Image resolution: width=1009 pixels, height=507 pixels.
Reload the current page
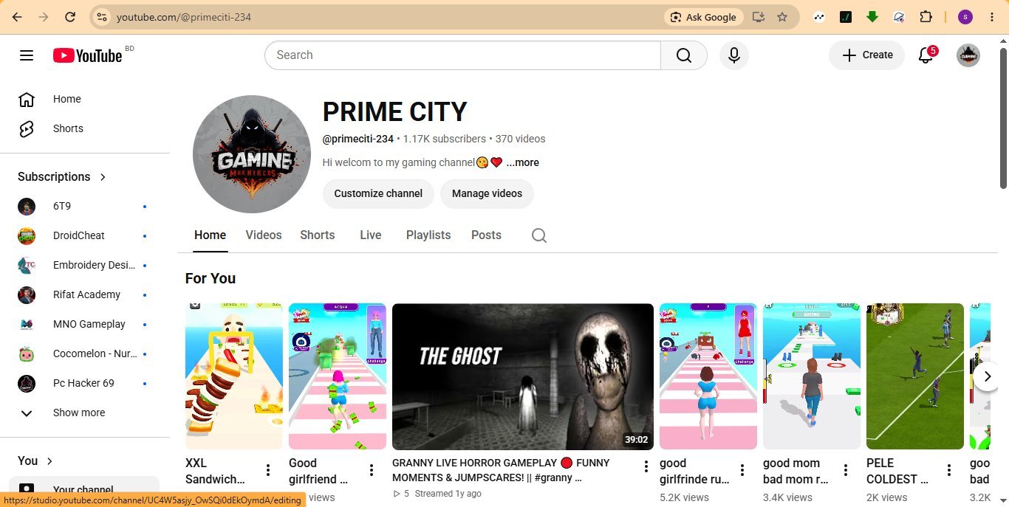click(70, 17)
